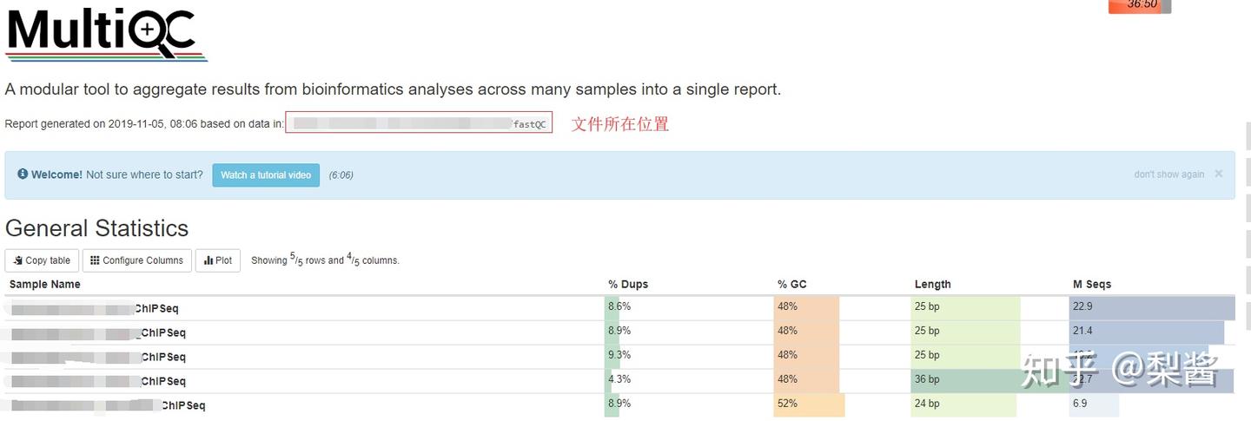Screen dimensions: 1251x421
Task: Click the orange 36:50 timer badge
Action: 1140,5
